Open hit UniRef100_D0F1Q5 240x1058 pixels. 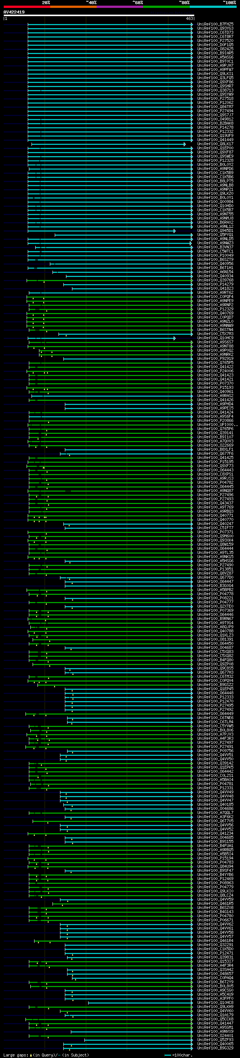point(215,45)
